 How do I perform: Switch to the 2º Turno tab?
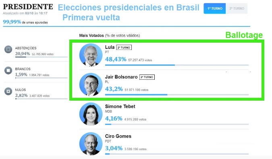237,8
